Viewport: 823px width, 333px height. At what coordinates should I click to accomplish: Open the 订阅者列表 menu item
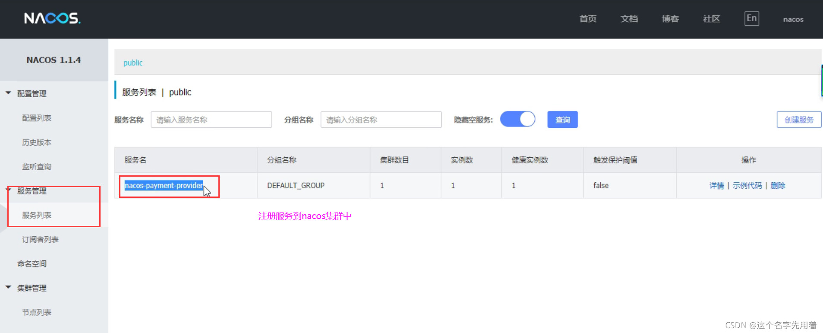40,239
